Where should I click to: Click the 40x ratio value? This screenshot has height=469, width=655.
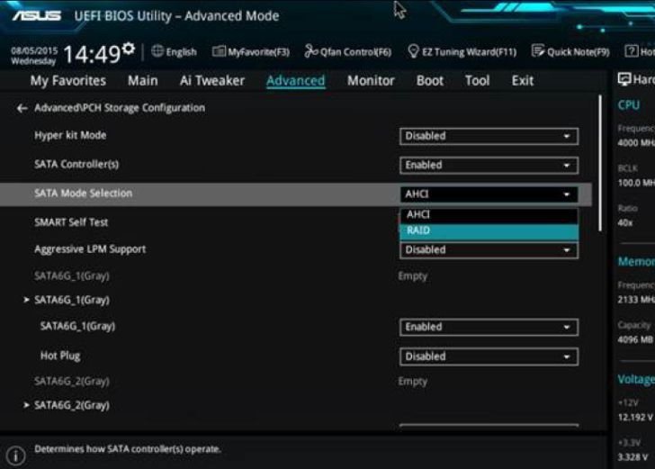pyautogui.click(x=625, y=222)
